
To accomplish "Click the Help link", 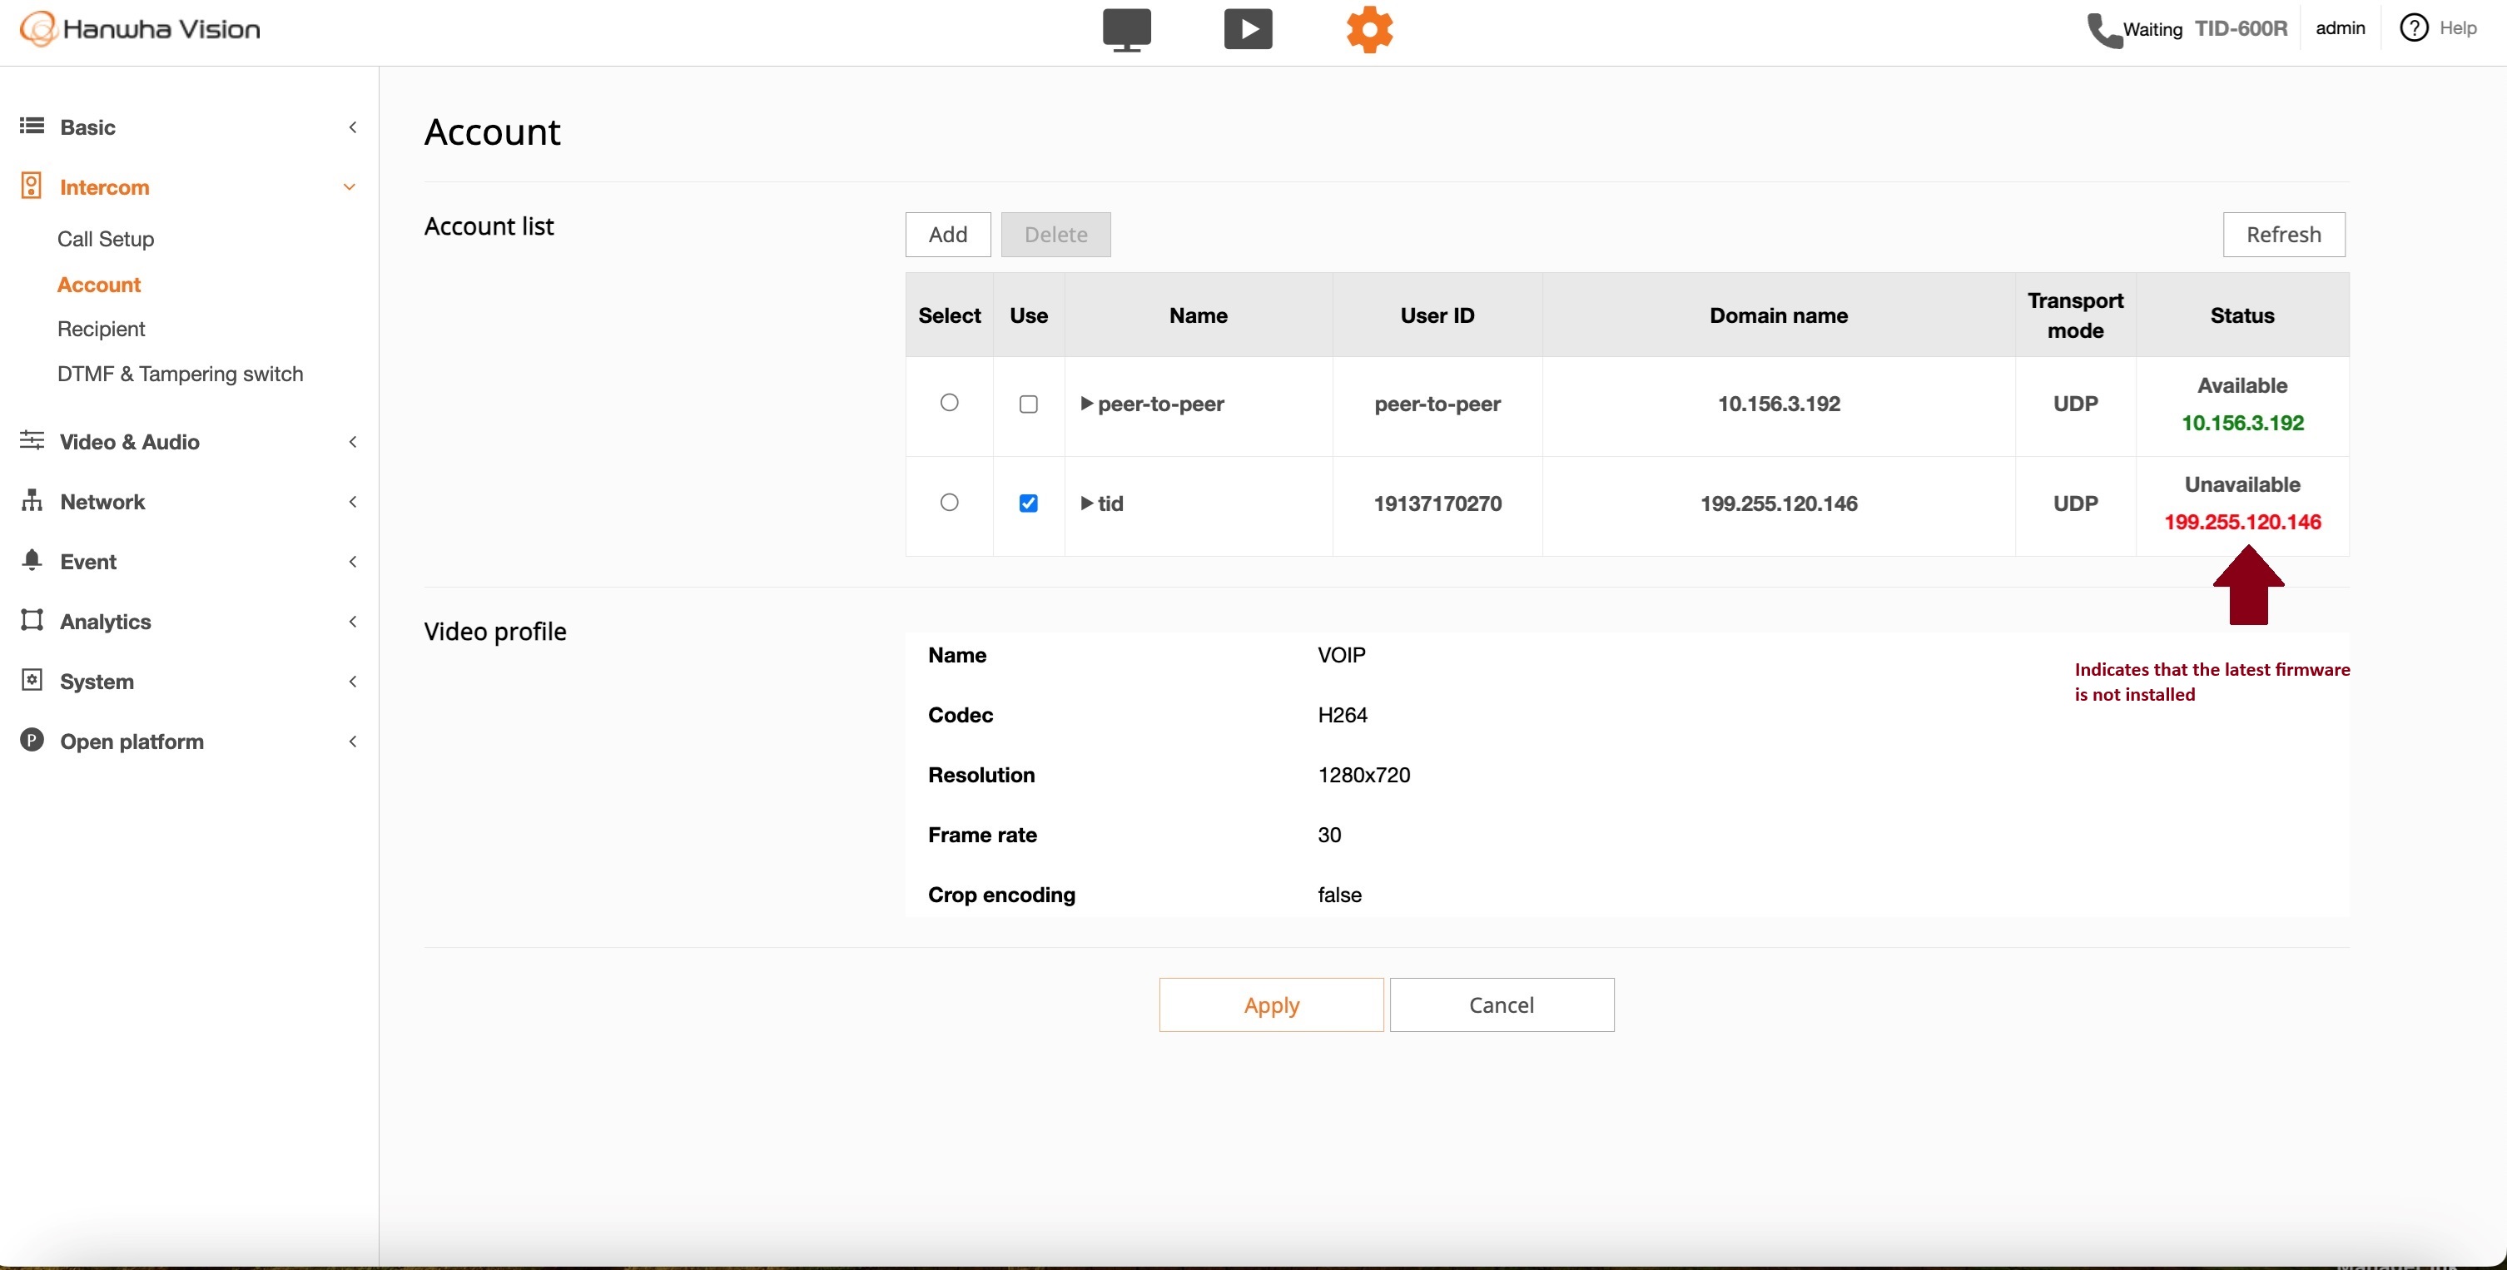I will 2457,28.
